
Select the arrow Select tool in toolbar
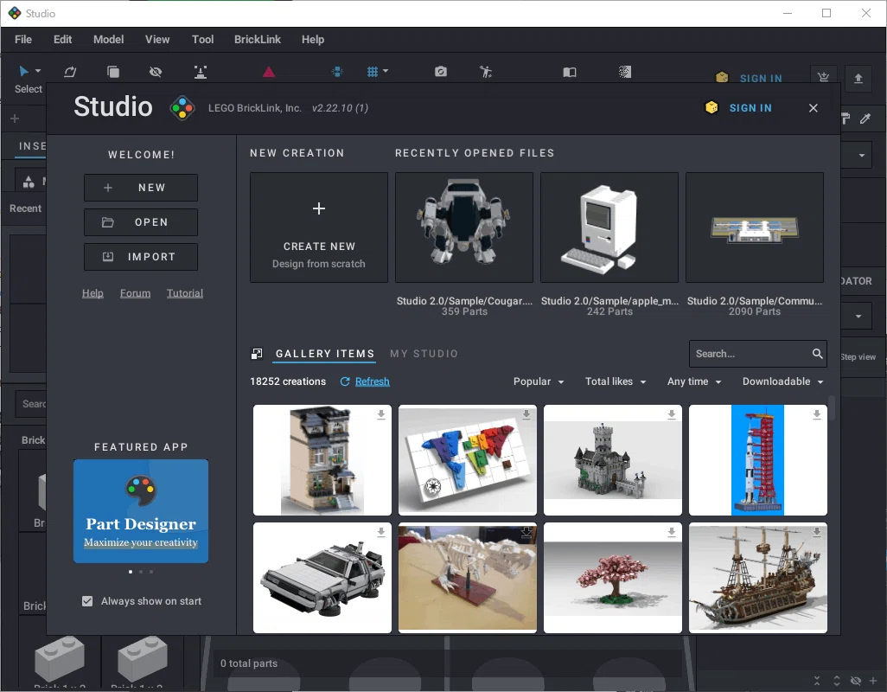coord(23,71)
